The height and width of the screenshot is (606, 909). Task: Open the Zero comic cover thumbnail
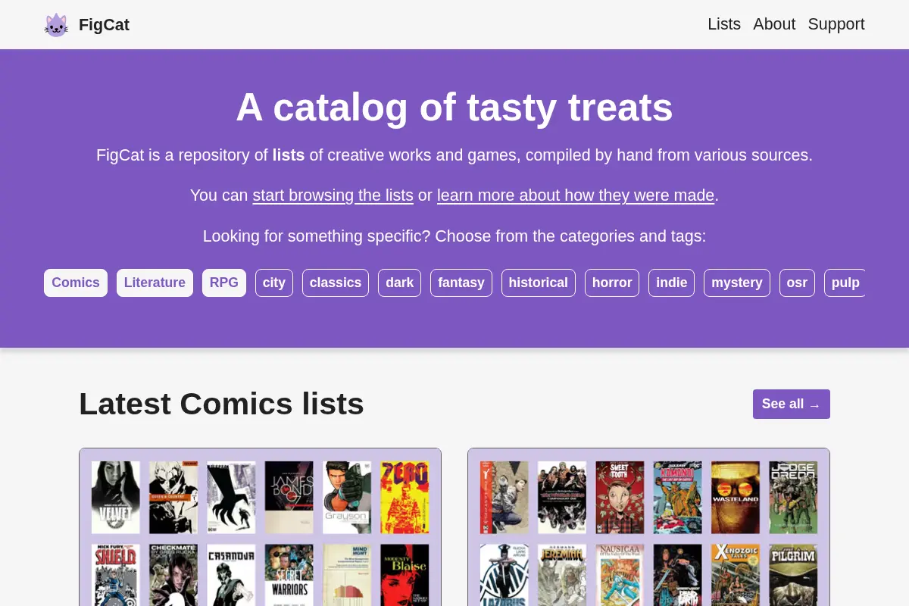pos(405,498)
